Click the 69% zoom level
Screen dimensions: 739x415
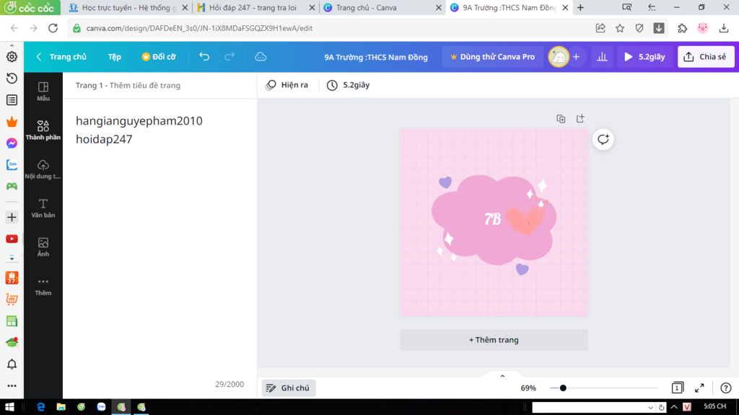[528, 388]
